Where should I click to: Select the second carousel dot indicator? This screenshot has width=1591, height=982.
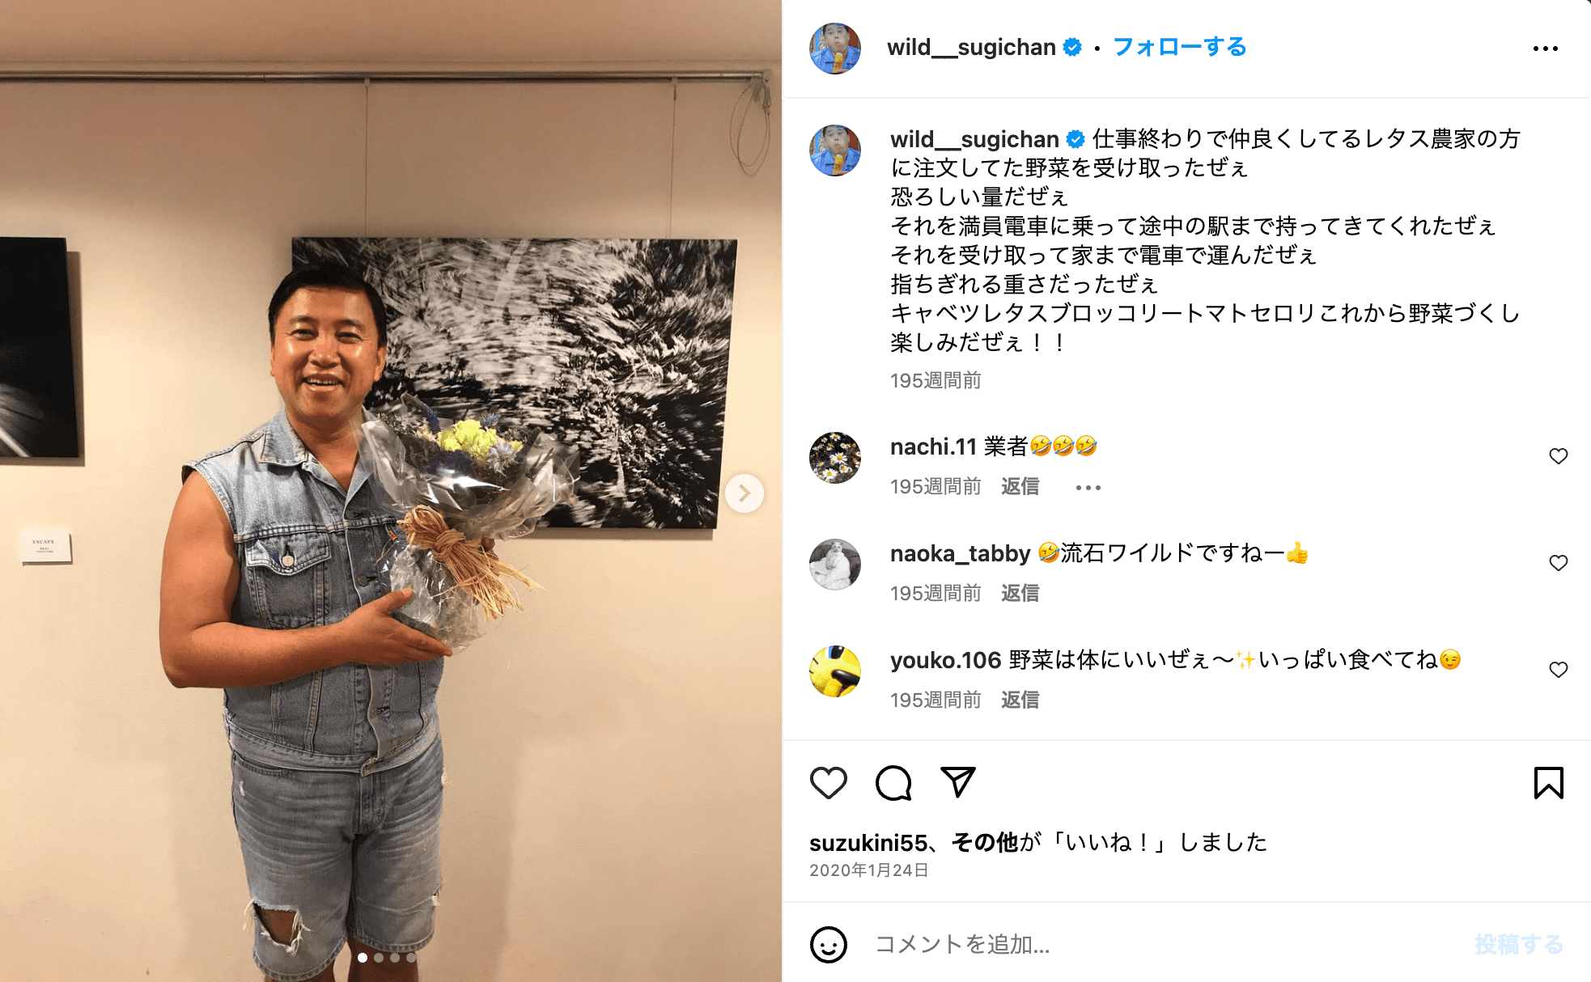[379, 958]
